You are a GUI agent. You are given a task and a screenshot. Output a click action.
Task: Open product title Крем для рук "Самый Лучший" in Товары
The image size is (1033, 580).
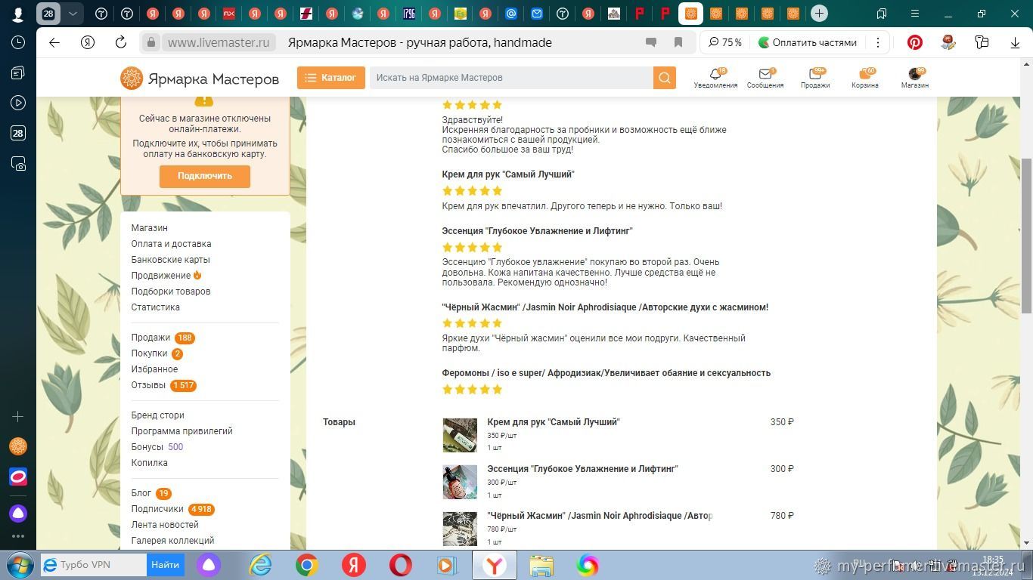pos(554,422)
